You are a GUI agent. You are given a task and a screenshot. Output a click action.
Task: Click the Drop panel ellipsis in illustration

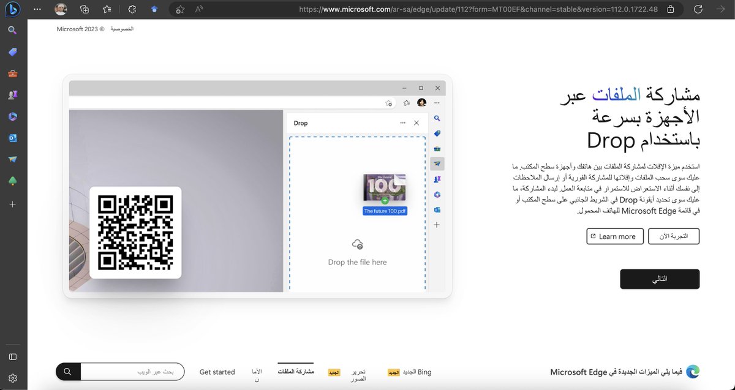pos(402,123)
